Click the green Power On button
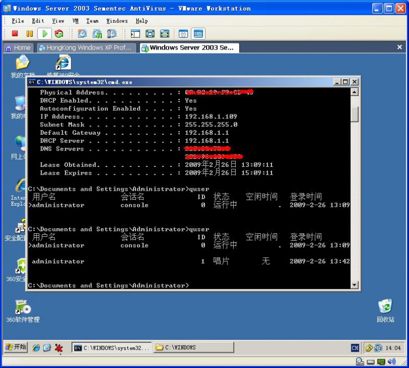This screenshot has height=368, width=409. pos(44,34)
